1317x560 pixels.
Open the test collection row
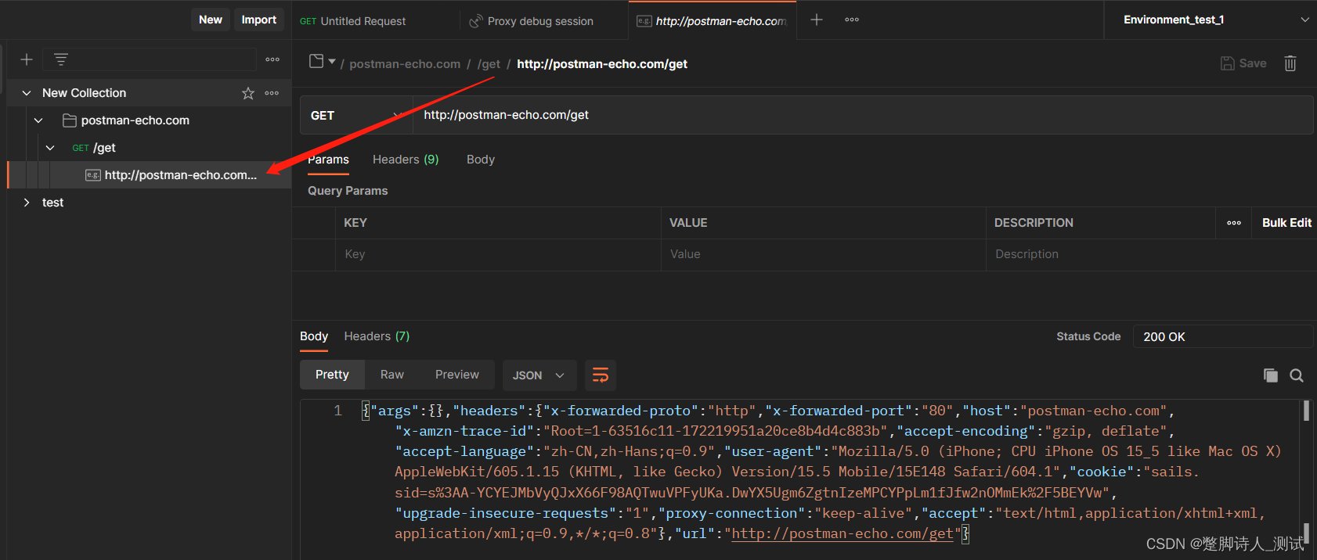[149, 203]
